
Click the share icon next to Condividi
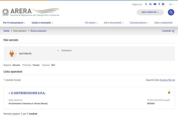173,31
